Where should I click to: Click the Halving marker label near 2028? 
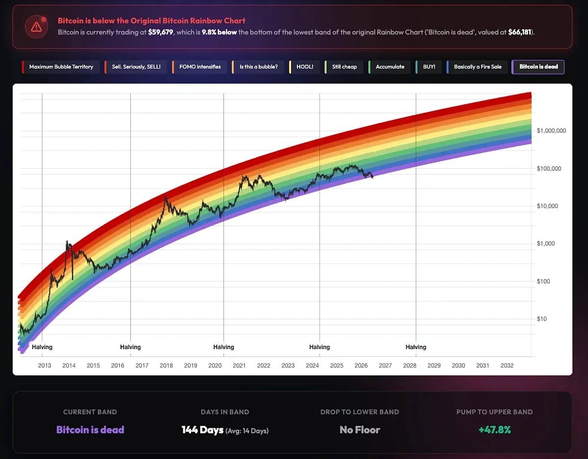coord(416,347)
